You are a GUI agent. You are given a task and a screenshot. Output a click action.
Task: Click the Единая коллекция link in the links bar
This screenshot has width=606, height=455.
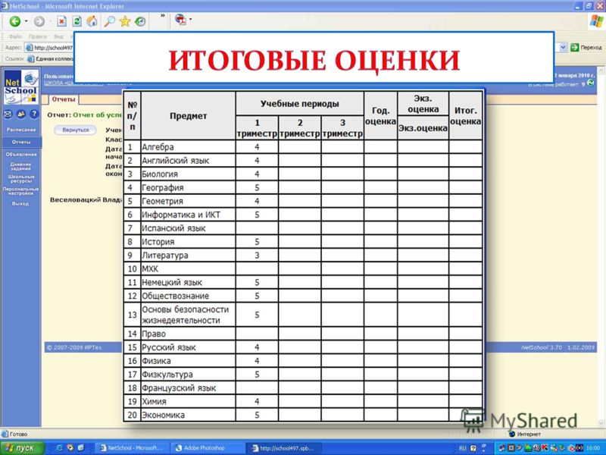(x=50, y=59)
